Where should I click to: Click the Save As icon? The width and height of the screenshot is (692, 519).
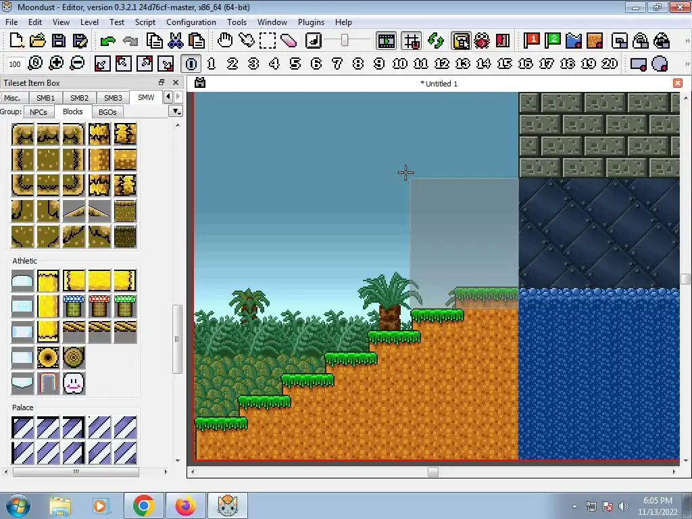click(80, 41)
